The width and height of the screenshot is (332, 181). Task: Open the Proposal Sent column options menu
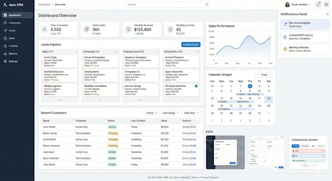157,52
